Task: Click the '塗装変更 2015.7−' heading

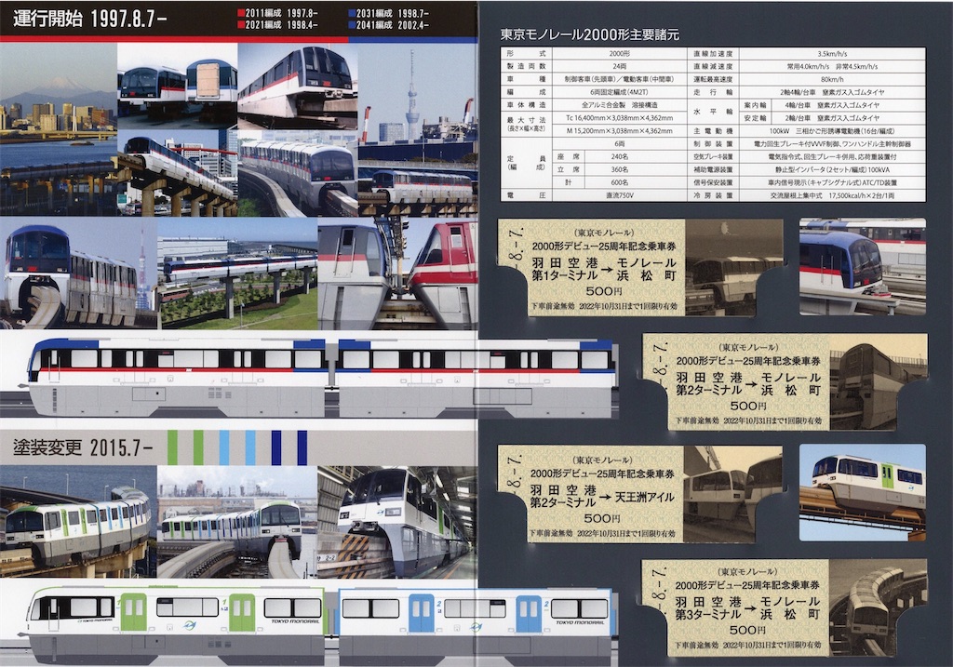Action: 83,448
